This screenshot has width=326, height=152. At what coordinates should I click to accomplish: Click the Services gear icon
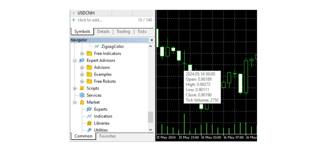[82, 96]
